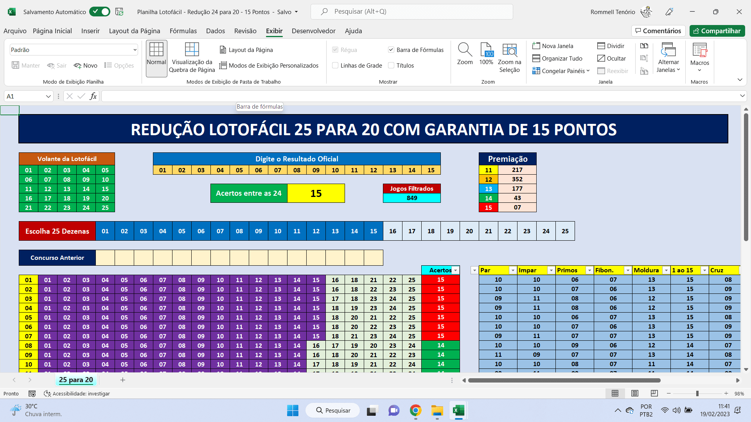Click Acessibilidade: investigar in status bar
The height and width of the screenshot is (422, 751).
77,393
